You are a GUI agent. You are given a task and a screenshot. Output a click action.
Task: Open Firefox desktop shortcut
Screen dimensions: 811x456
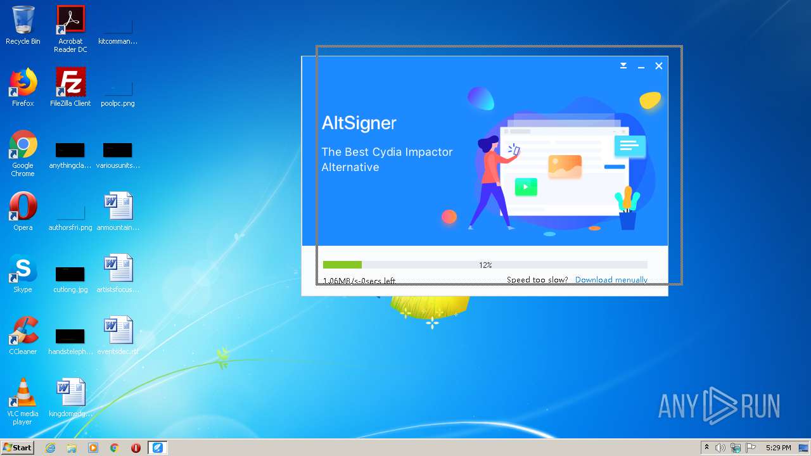[23, 87]
